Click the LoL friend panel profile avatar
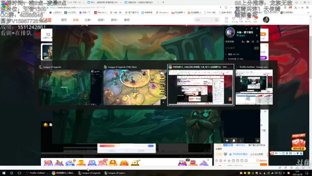312x176 pixels. coord(230,32)
